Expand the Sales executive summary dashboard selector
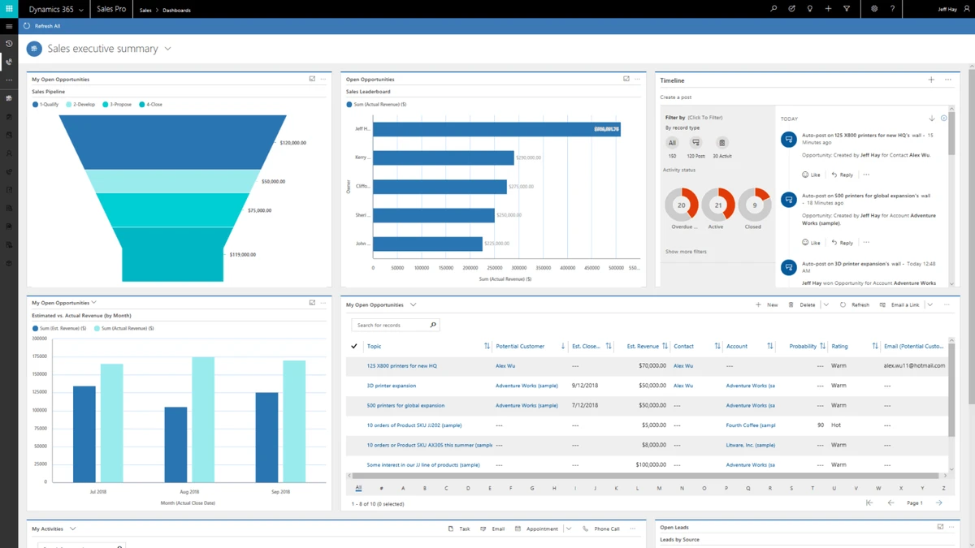This screenshot has height=548, width=975. point(168,49)
